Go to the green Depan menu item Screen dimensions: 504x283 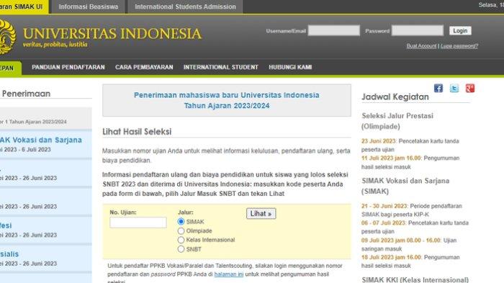pyautogui.click(x=10, y=68)
